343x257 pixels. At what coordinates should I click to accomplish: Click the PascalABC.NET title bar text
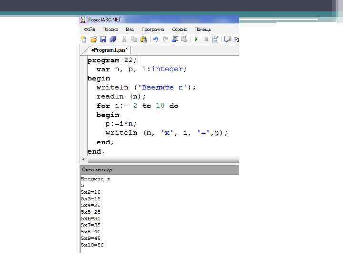point(104,20)
